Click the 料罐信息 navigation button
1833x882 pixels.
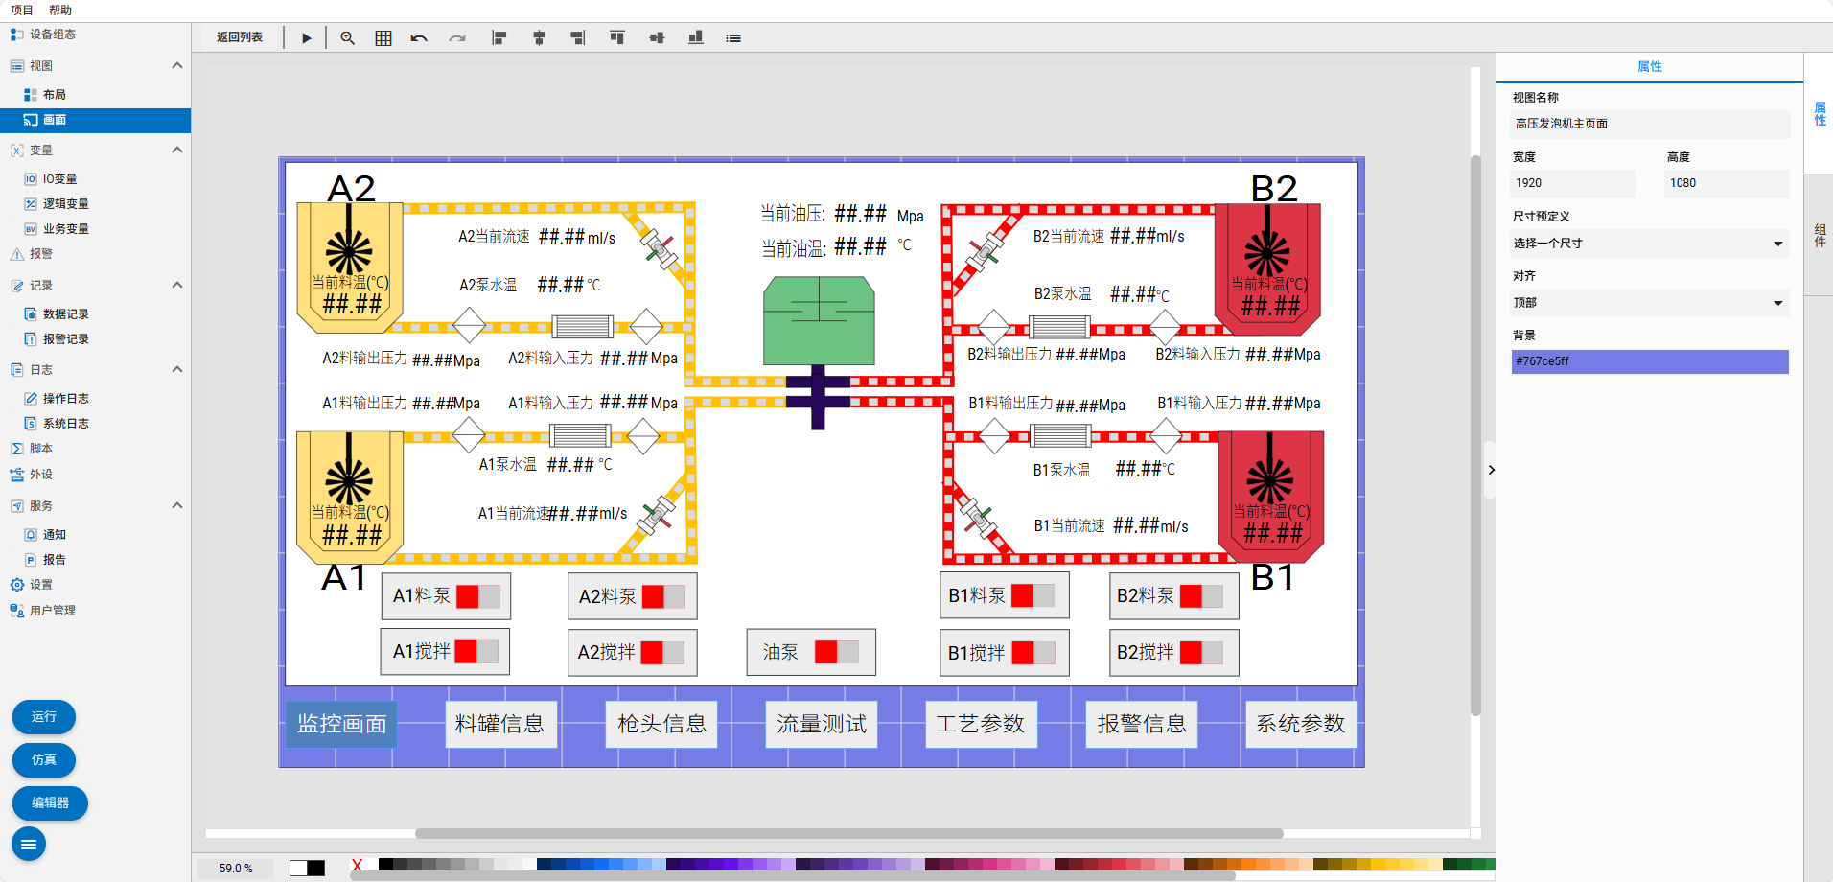click(499, 724)
